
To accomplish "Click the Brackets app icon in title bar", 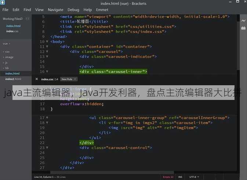I will tap(2, 2).
